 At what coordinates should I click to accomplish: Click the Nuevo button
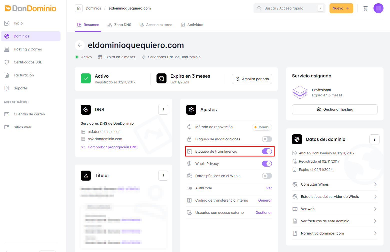[341, 8]
